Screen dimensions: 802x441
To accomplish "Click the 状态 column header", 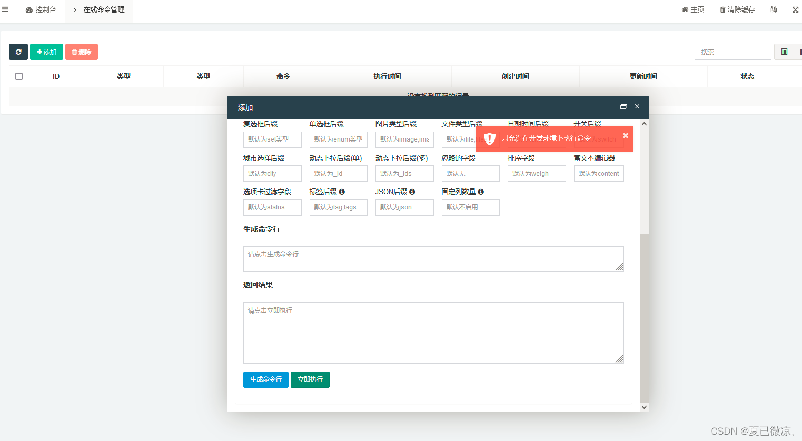I will click(x=747, y=76).
